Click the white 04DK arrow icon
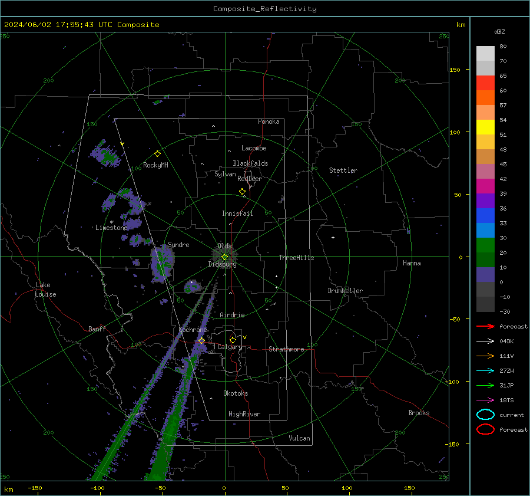530x496 pixels. [x=485, y=341]
